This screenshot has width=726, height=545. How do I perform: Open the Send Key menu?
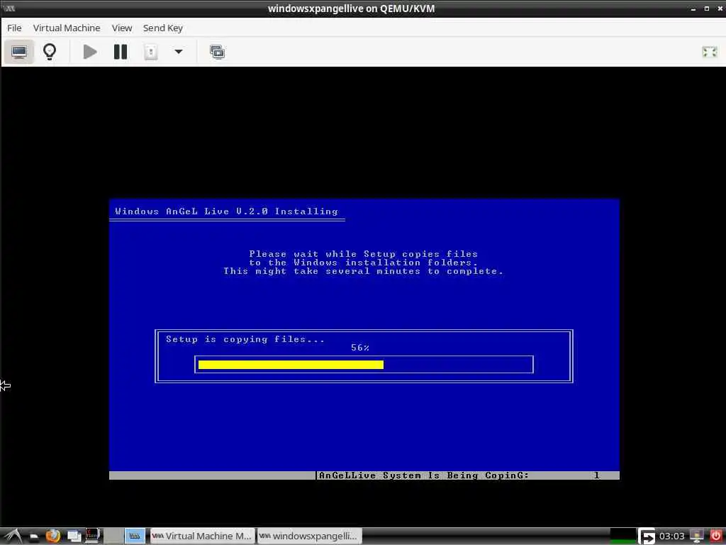(x=163, y=28)
